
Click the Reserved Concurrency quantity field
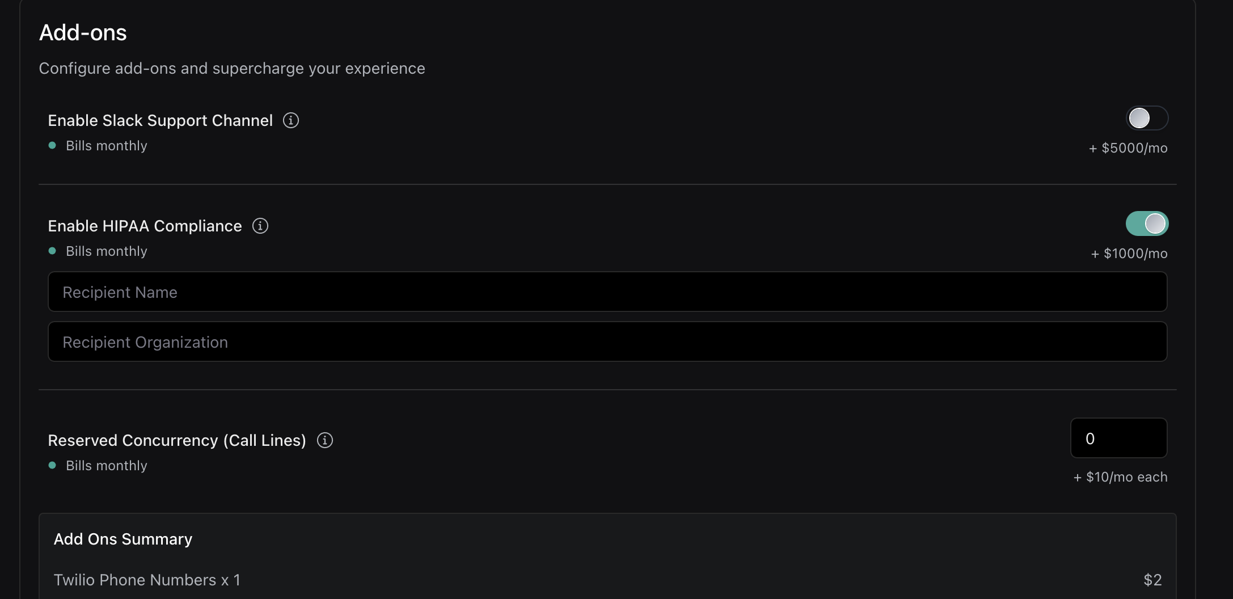point(1118,437)
